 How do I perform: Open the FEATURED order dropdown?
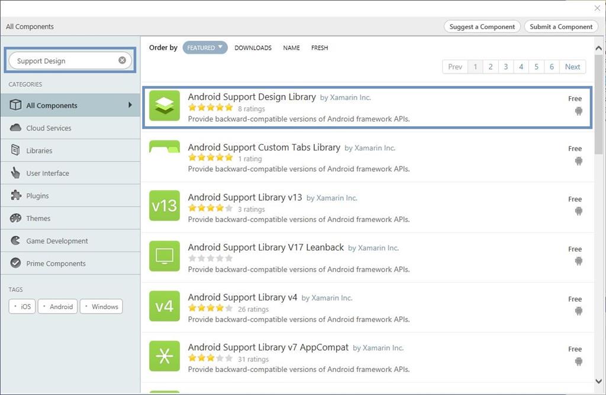pos(205,47)
